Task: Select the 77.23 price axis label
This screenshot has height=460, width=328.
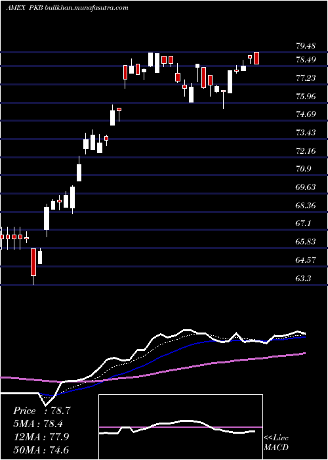Action: (306, 78)
